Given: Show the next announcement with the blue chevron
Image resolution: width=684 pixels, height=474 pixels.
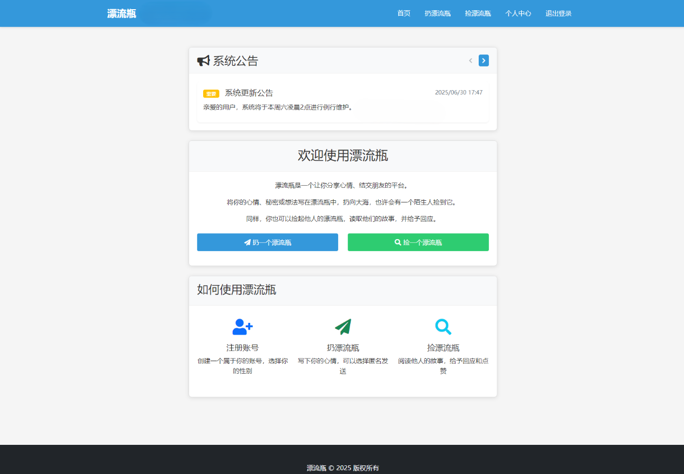Looking at the screenshot, I should [x=484, y=60].
